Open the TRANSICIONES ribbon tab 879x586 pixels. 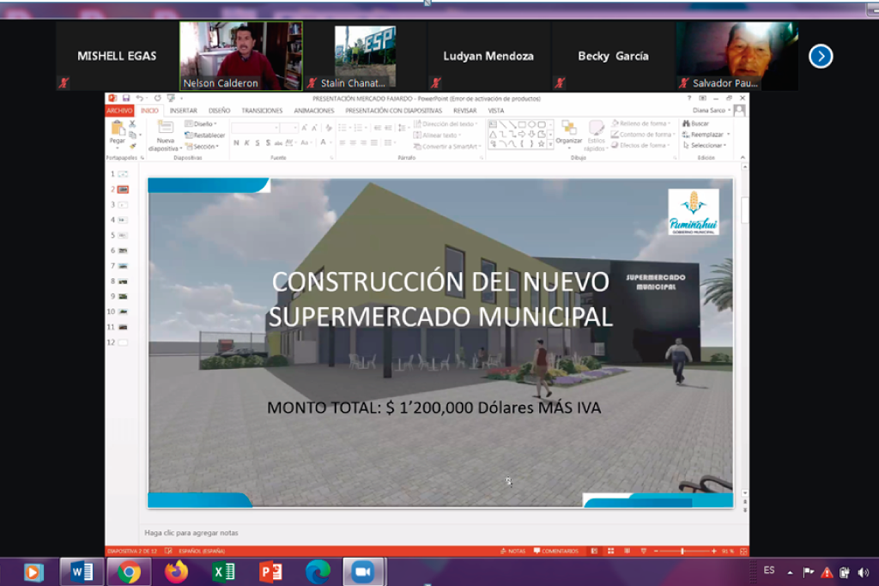pos(262,111)
